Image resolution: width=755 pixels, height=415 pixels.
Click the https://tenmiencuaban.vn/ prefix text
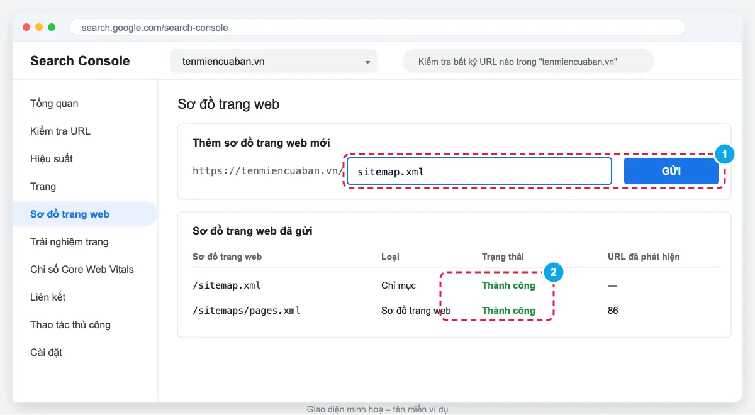tap(268, 171)
